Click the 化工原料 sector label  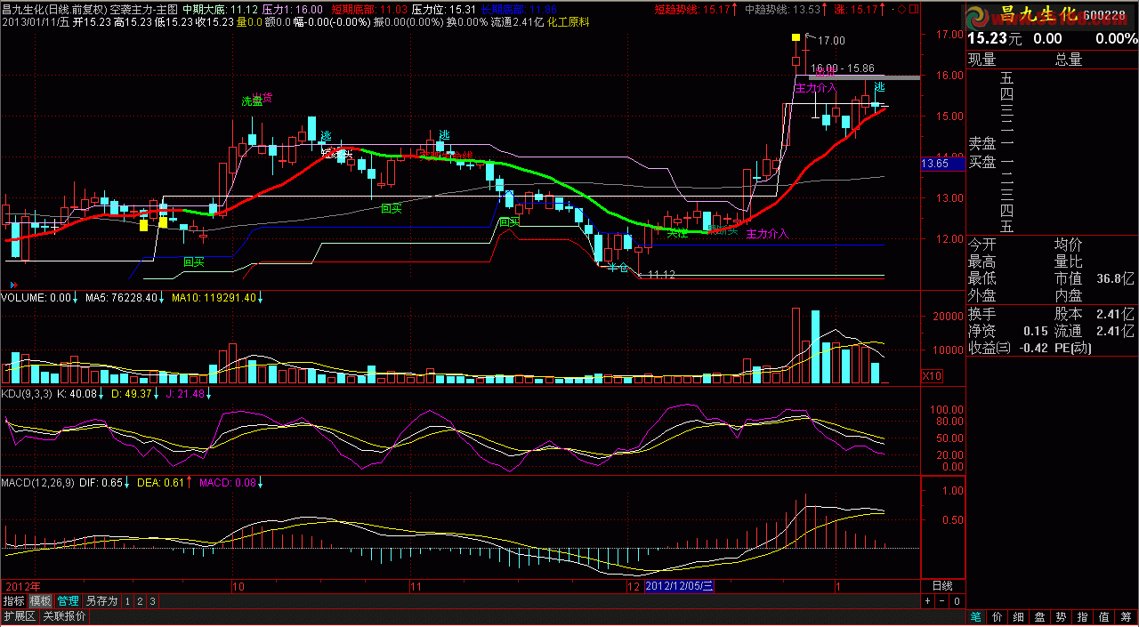tap(568, 20)
